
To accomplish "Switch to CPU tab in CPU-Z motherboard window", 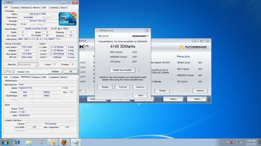I will 6,77.
